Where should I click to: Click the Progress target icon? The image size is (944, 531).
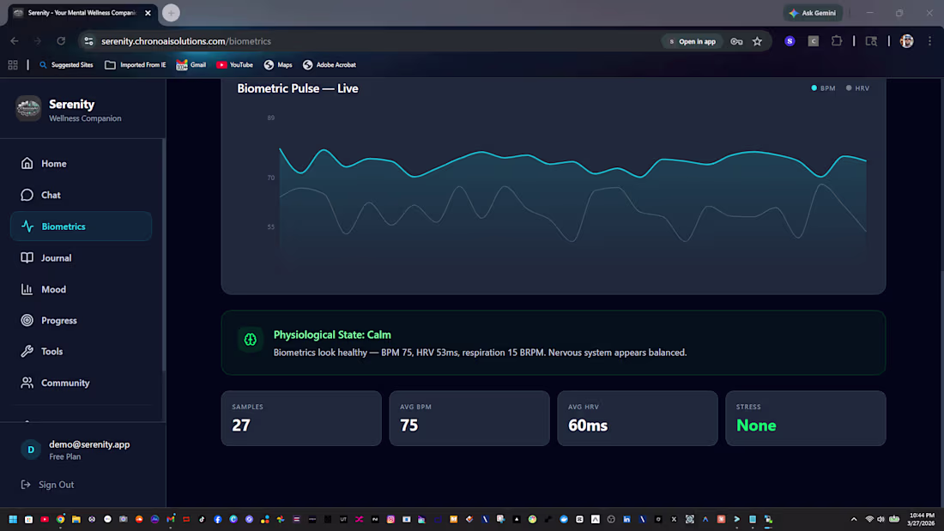(27, 320)
